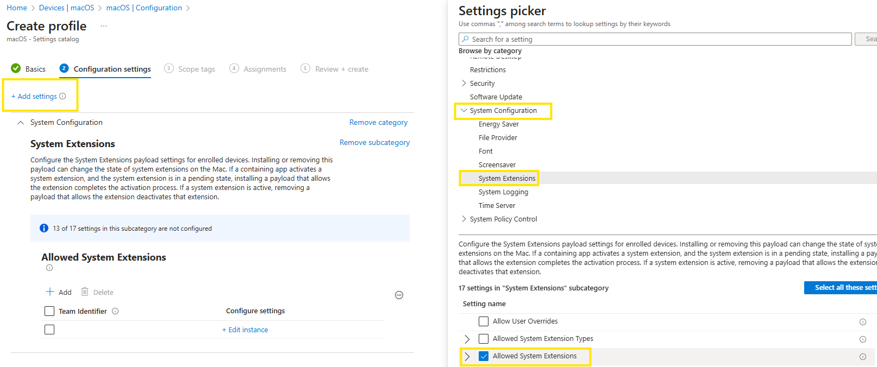877x367 pixels.
Task: Click the Remove category link
Action: tap(378, 122)
